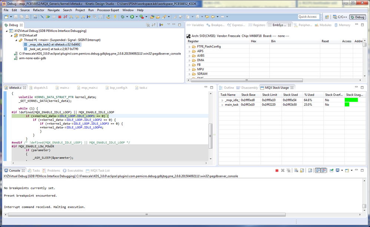Click the main_task green stack usage bar
The height and width of the screenshot is (227, 370).
(x=347, y=105)
